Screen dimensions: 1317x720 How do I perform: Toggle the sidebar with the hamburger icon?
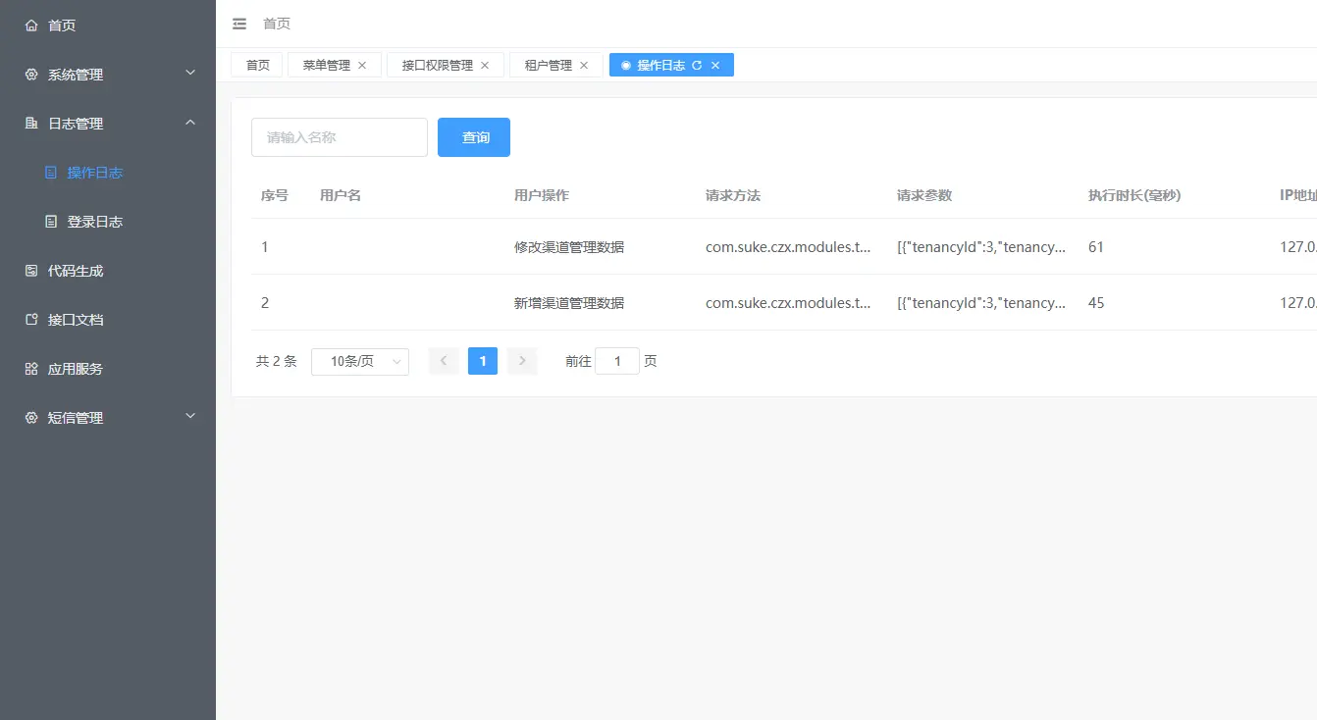pos(238,24)
